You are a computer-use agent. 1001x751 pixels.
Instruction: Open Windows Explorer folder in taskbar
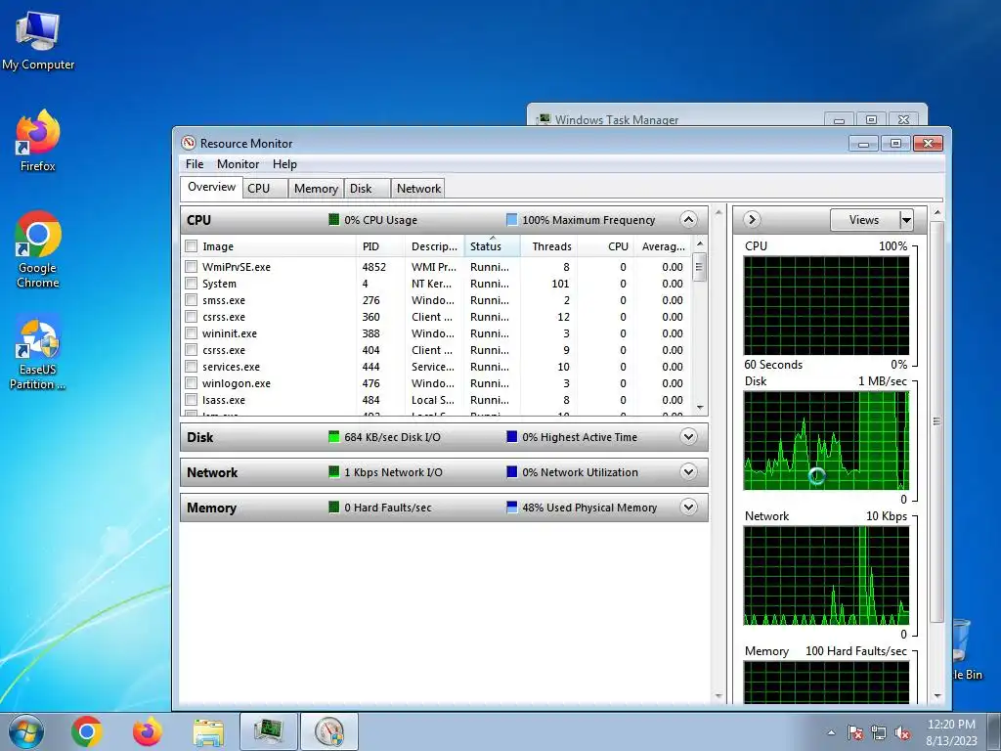coord(208,731)
